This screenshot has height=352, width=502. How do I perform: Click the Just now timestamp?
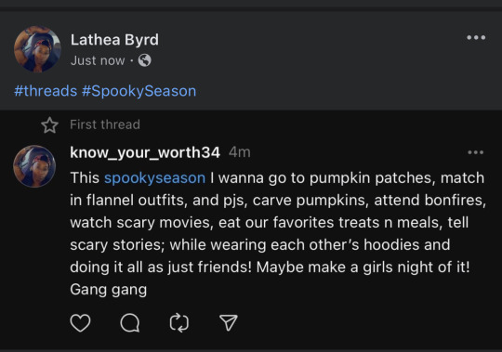(98, 60)
